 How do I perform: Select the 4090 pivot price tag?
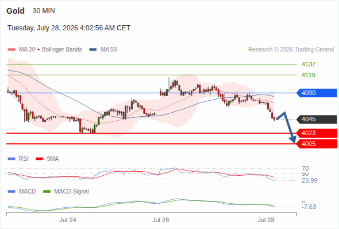[317, 93]
